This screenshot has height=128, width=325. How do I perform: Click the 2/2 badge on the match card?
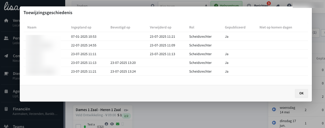pos(126,116)
